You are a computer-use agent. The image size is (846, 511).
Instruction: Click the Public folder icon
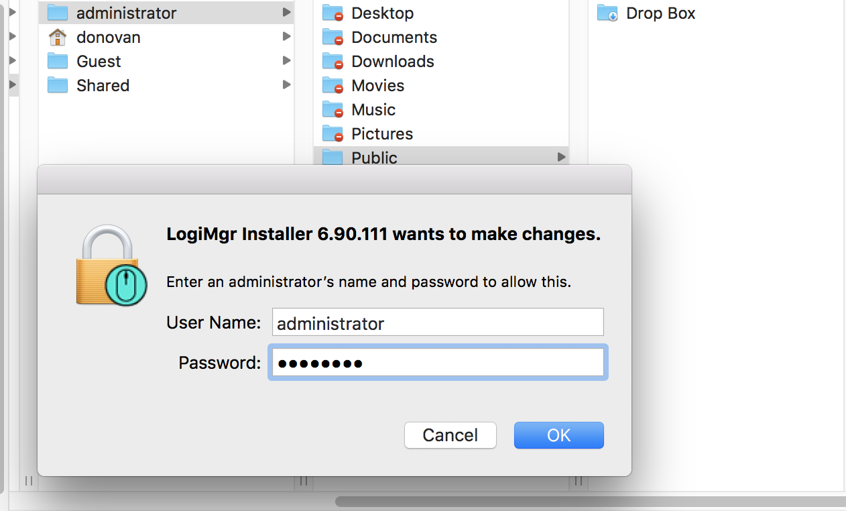[x=333, y=157]
